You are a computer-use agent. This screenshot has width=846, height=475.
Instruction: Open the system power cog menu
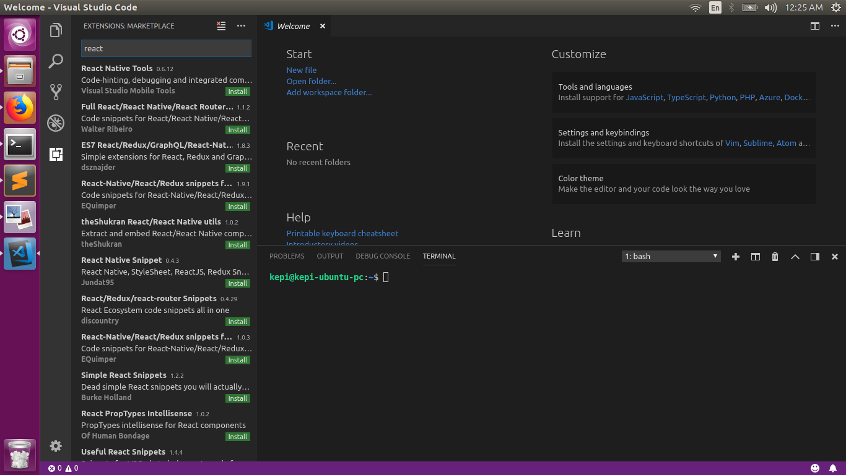coord(835,7)
